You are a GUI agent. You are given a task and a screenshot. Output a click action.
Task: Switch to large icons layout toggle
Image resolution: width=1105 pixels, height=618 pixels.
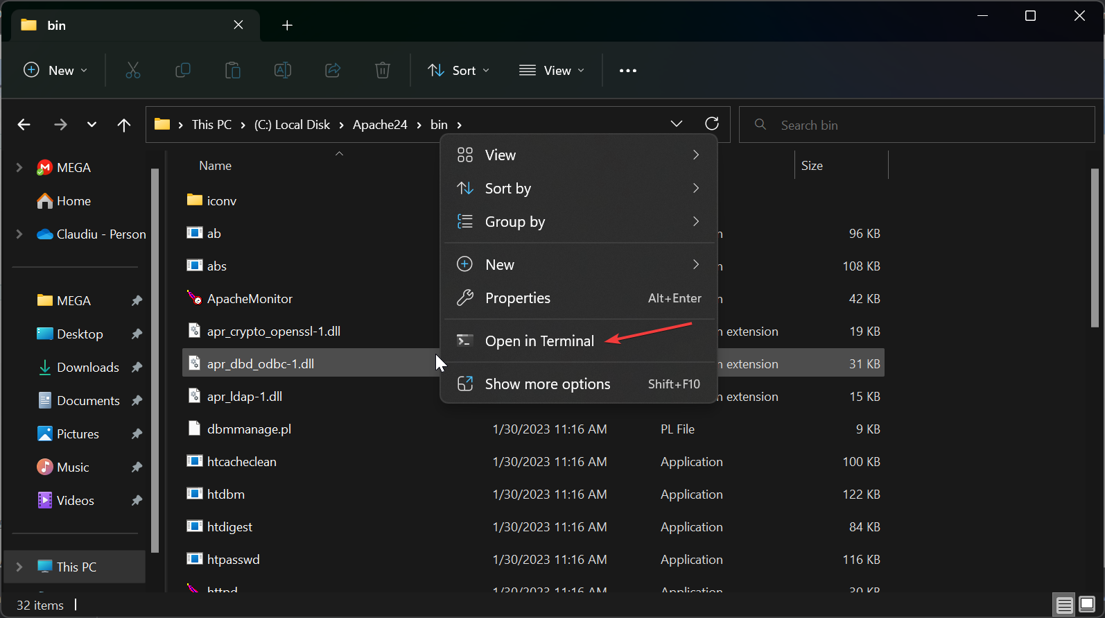1087,605
